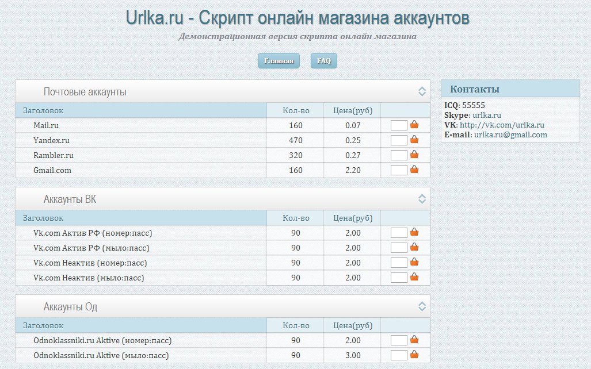This screenshot has width=591, height=369.
Task: Select the Rambler.ru product title
Action: point(54,155)
